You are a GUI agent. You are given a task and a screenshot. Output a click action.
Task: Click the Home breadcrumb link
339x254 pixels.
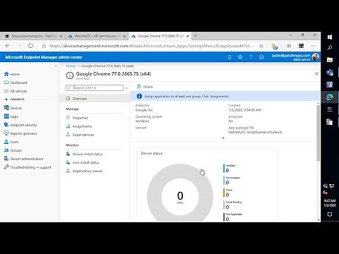pos(71,66)
